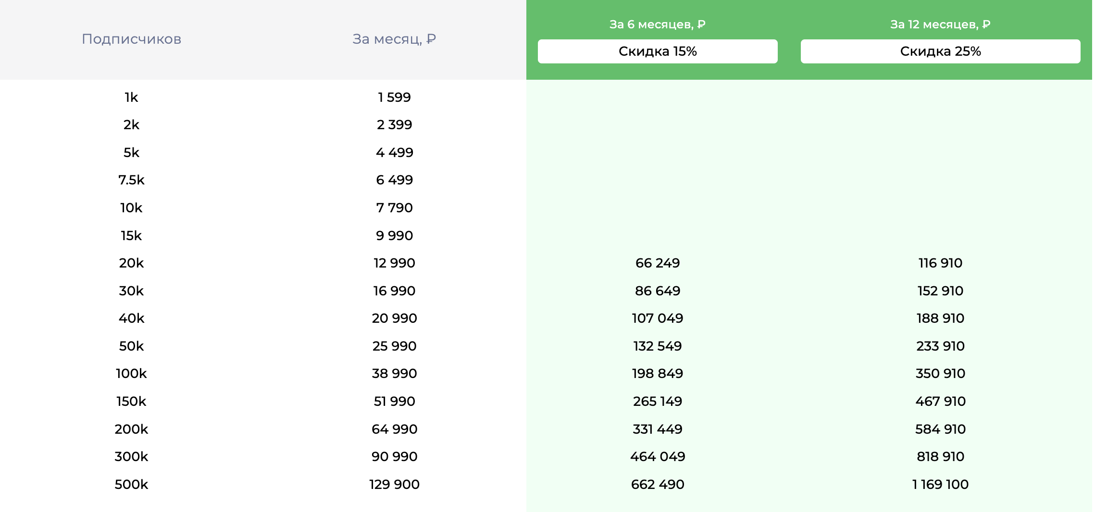Click the Скидка 25% badge

click(x=940, y=51)
